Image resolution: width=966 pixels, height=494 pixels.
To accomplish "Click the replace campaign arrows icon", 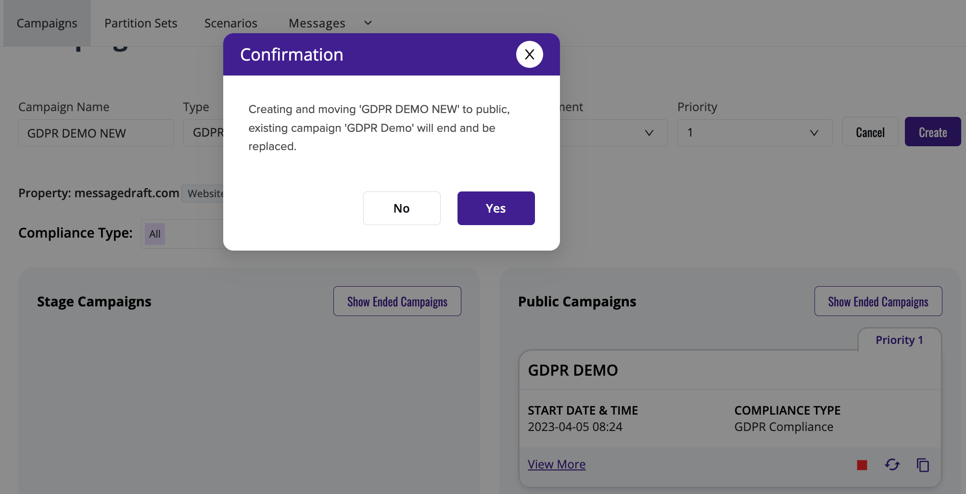I will point(892,465).
